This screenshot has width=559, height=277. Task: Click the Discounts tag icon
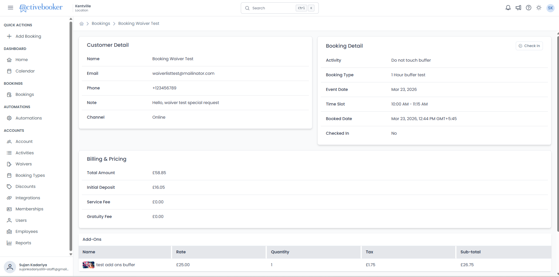[x=9, y=186]
